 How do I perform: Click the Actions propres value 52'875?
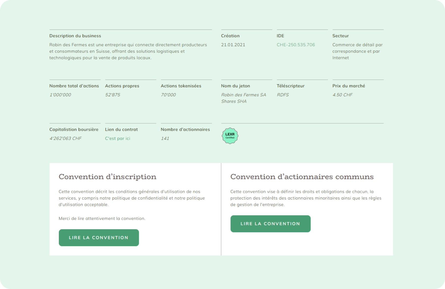tap(113, 95)
